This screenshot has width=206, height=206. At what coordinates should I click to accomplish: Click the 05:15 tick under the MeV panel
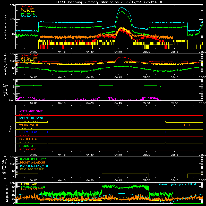pyautogui.click(x=174, y=78)
